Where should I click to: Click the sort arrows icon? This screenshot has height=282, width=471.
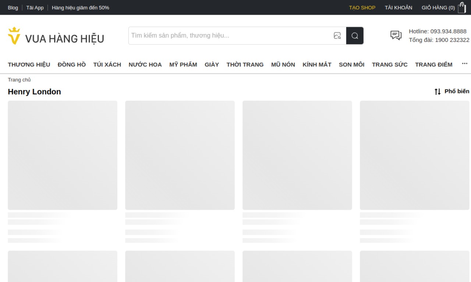point(438,91)
